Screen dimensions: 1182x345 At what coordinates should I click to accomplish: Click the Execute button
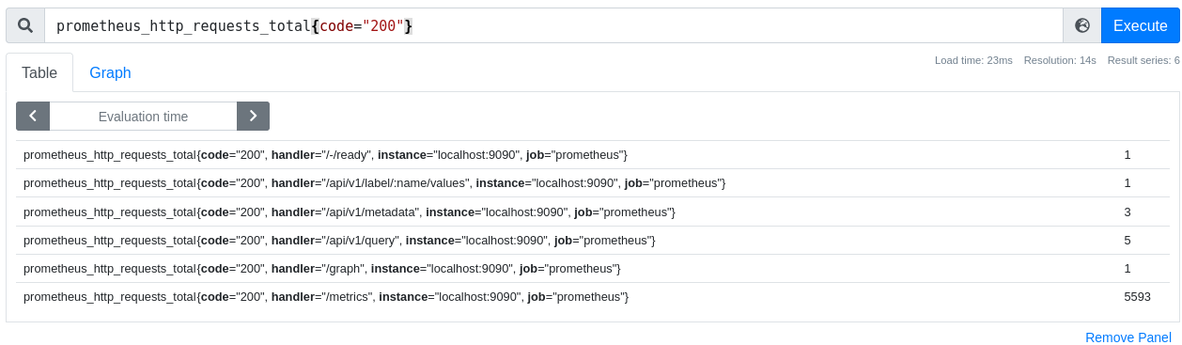1140,25
